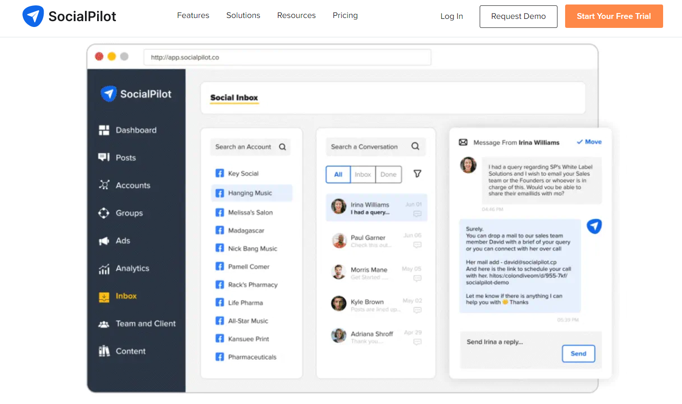Open Morris Mane's profile picture
Viewport: 682px width, 404px height.
click(x=339, y=272)
